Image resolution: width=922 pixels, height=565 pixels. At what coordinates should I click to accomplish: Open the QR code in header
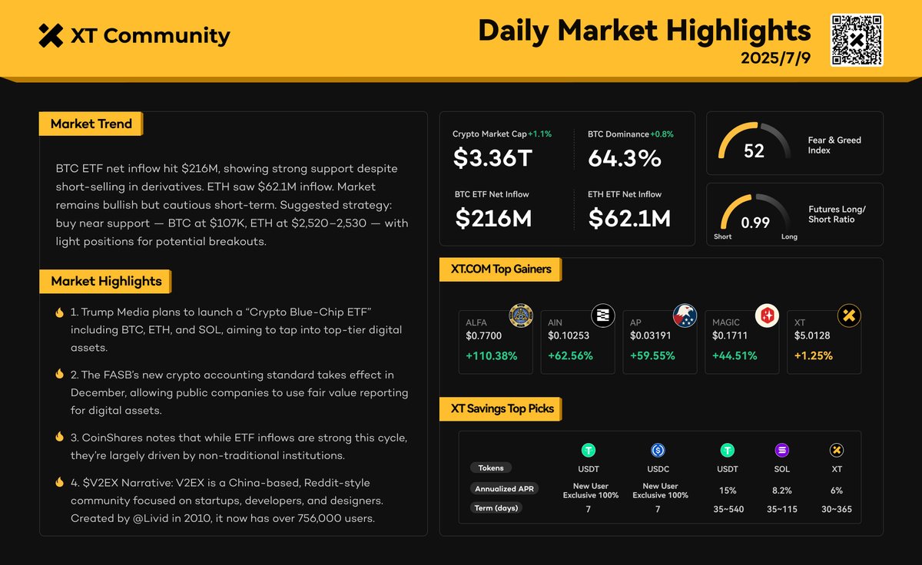point(857,40)
